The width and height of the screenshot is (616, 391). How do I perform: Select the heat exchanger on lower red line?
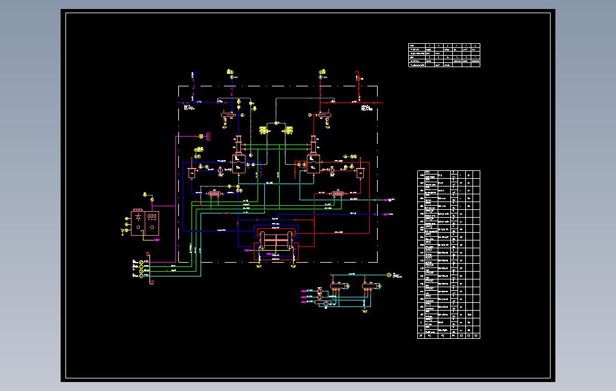(337, 194)
